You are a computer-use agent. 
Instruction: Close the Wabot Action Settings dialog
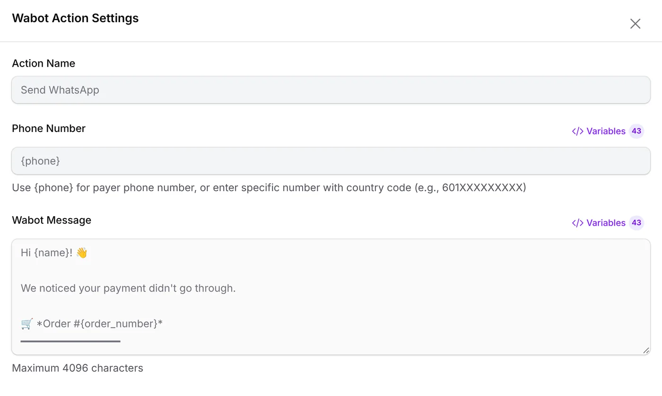[635, 24]
